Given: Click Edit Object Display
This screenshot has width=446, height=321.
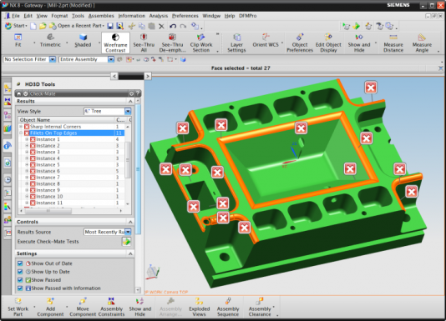Looking at the screenshot, I should pyautogui.click(x=328, y=43).
